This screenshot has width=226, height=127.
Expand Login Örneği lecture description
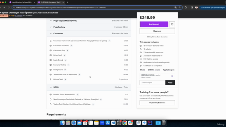65,60
